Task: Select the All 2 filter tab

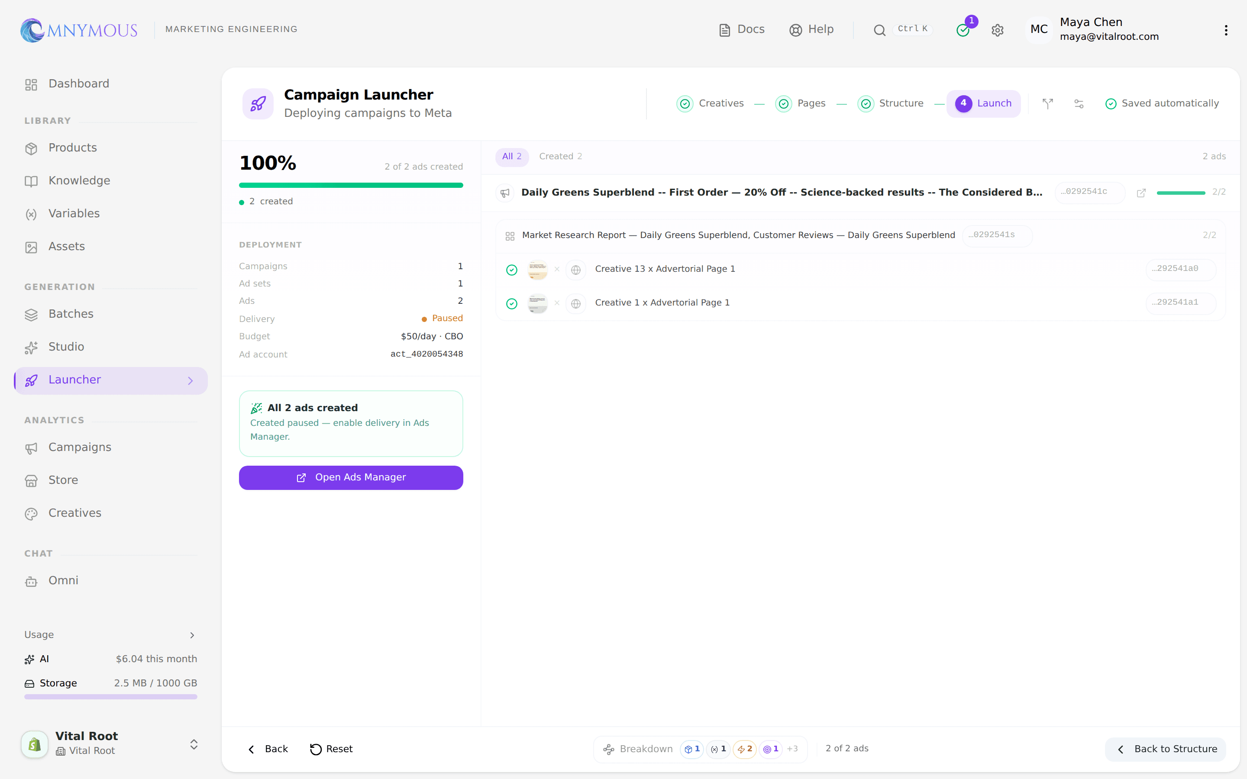Action: (x=512, y=157)
